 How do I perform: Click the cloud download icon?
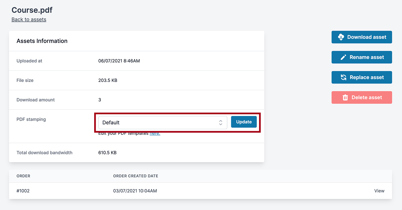pos(341,37)
